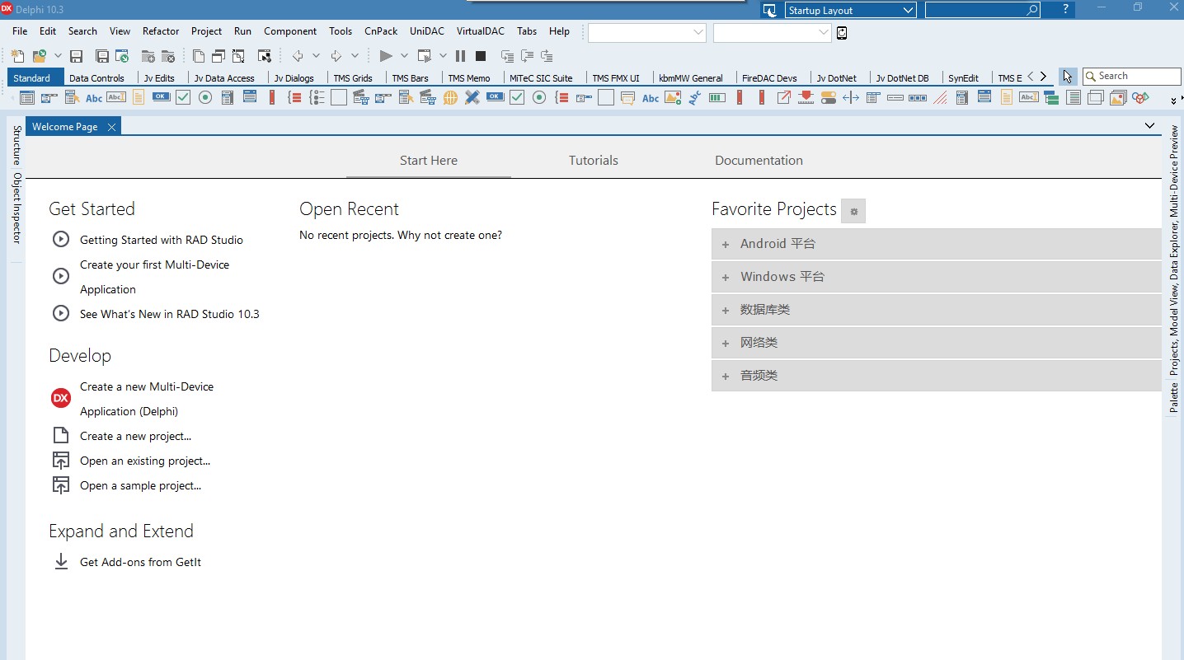
Task: Click the single-disk Save icon
Action: pyautogui.click(x=76, y=56)
